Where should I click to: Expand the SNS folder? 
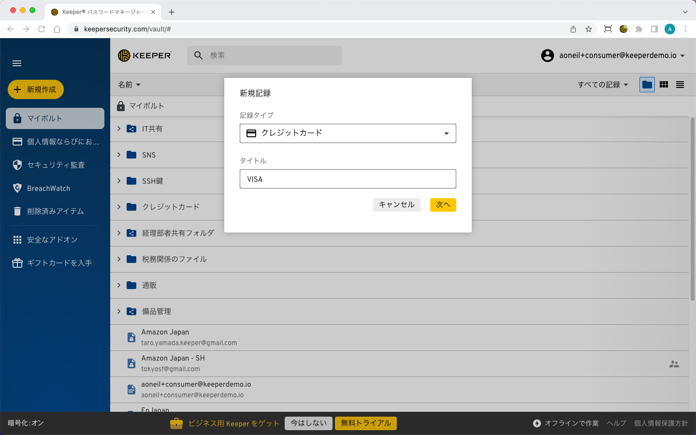(x=119, y=155)
